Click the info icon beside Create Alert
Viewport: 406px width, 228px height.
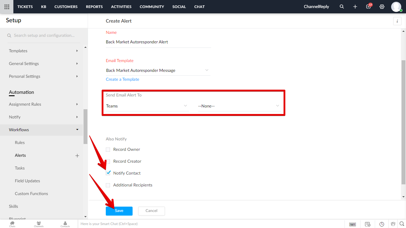click(x=397, y=21)
